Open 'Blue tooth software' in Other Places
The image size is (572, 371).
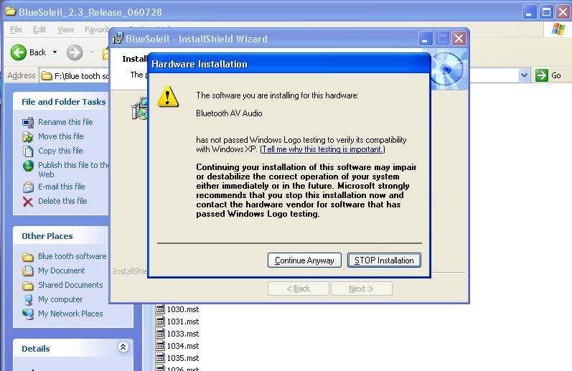click(72, 256)
